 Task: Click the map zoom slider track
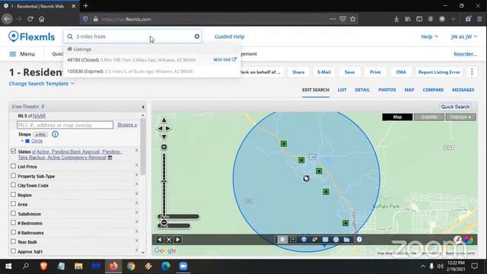click(164, 184)
